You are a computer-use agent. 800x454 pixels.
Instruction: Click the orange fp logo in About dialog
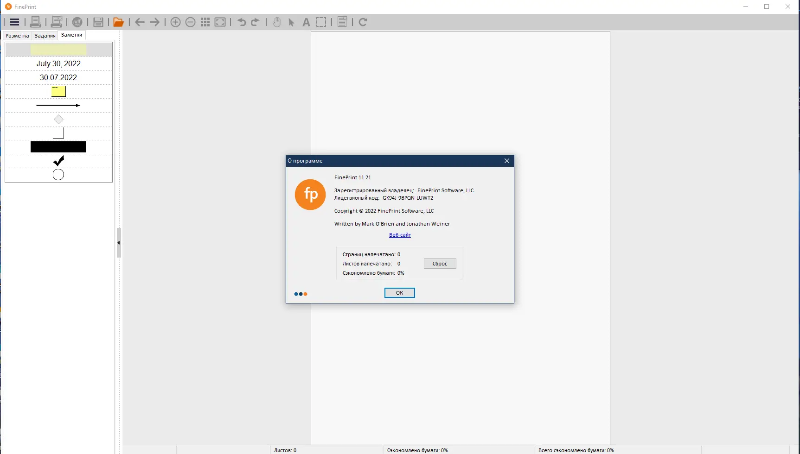310,195
